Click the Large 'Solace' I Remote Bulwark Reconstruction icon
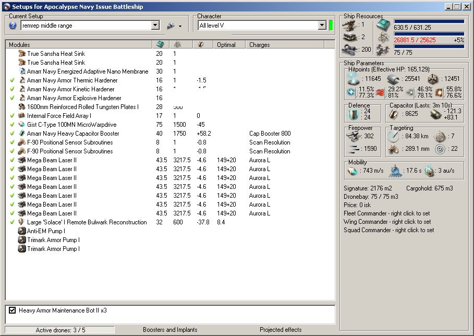The image size is (474, 336). pyautogui.click(x=22, y=222)
